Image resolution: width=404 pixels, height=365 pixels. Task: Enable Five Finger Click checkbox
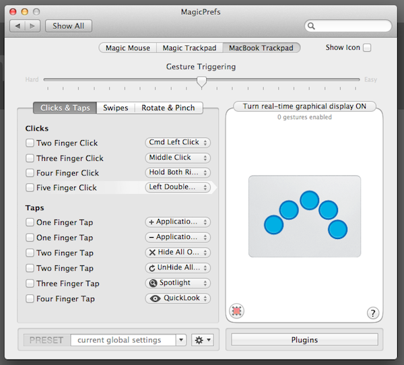point(30,187)
